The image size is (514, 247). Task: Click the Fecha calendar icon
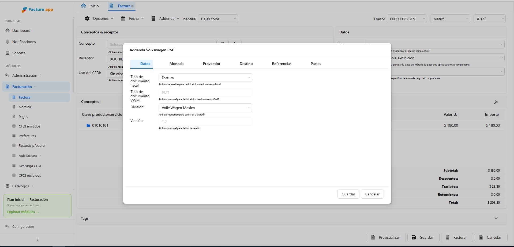(x=123, y=18)
